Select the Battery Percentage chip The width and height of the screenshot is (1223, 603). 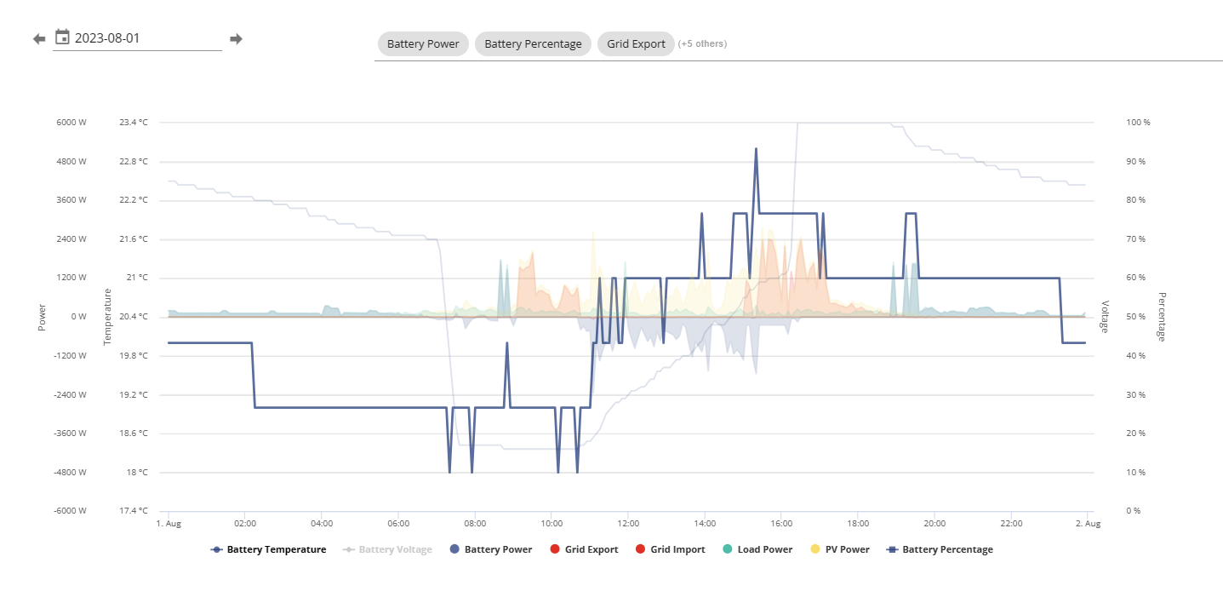[533, 43]
